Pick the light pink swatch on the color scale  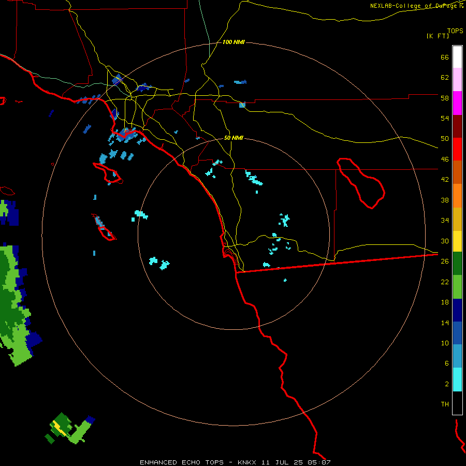click(x=457, y=79)
